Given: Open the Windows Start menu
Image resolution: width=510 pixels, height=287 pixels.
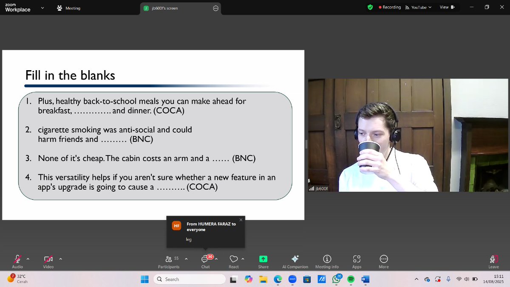Looking at the screenshot, I should (144, 279).
